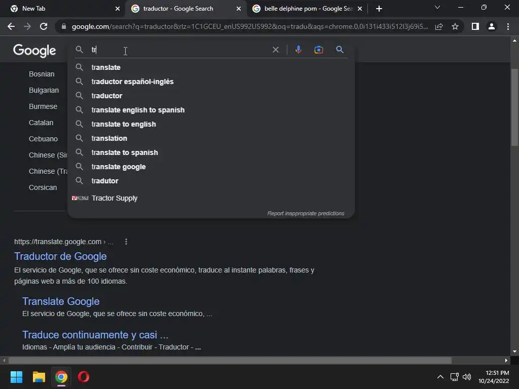Screen dimensions: 519x389
Task: Switch to the belle delphine Google Search tab
Action: 307,9
